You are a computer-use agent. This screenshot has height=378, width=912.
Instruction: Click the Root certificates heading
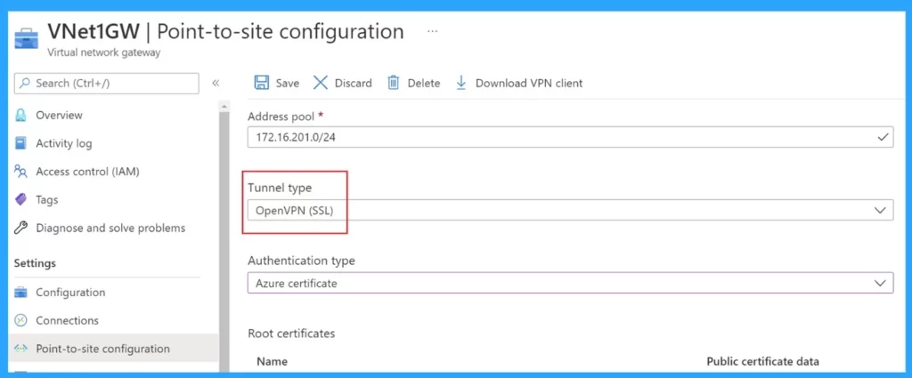[x=291, y=334]
